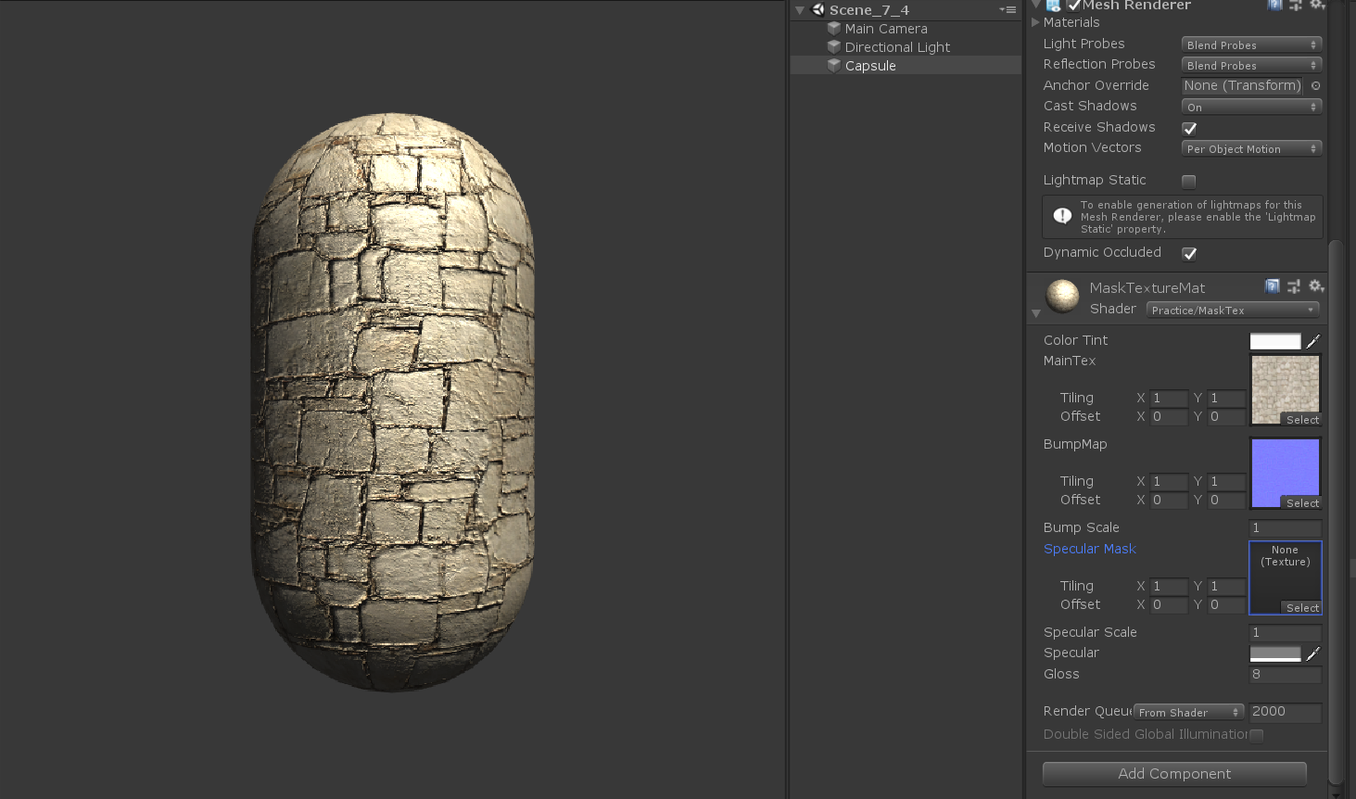Open Mesh Renderer gear settings menu
This screenshot has width=1356, height=799.
[1316, 5]
